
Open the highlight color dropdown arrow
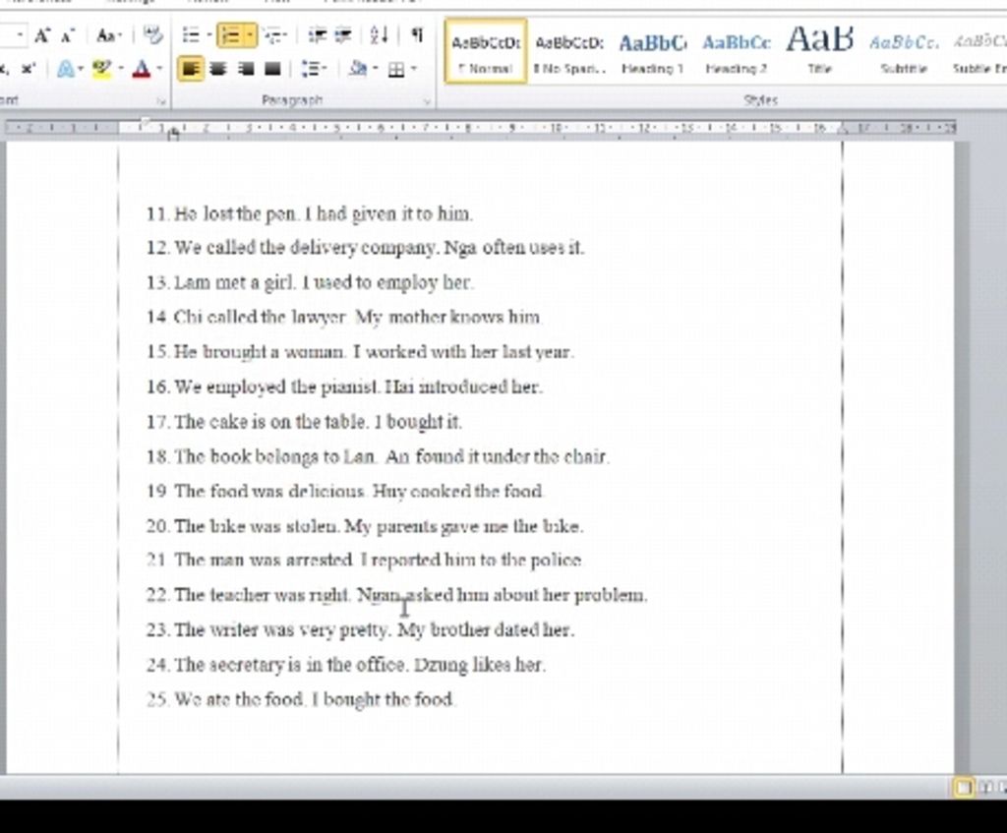click(121, 68)
